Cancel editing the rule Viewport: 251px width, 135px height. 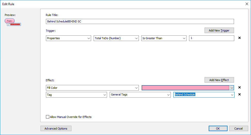pyautogui.click(x=238, y=129)
